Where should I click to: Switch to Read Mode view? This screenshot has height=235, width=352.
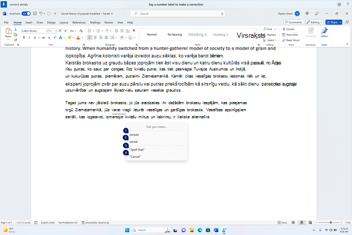click(293, 222)
